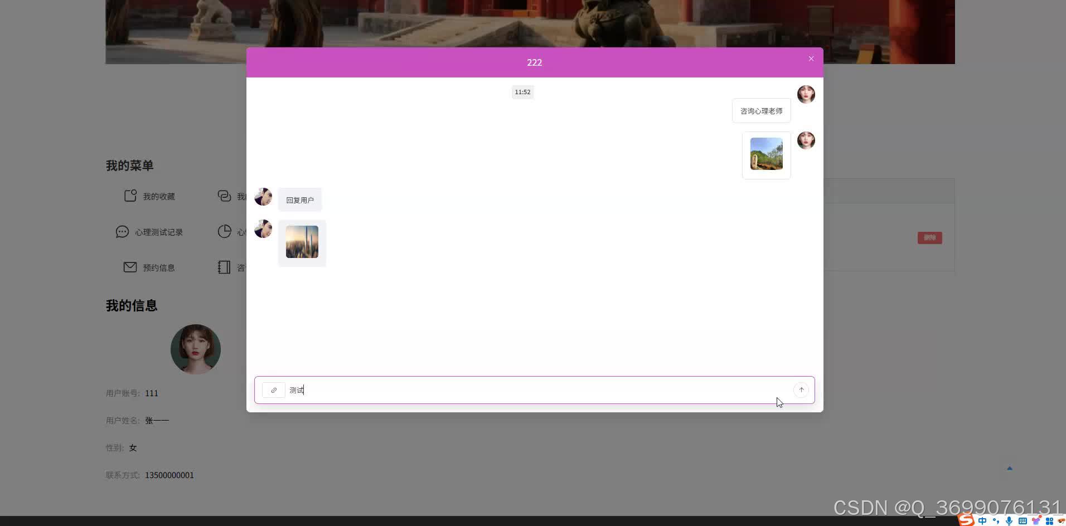Close the 222 chat dialog
The width and height of the screenshot is (1066, 526).
(x=811, y=59)
